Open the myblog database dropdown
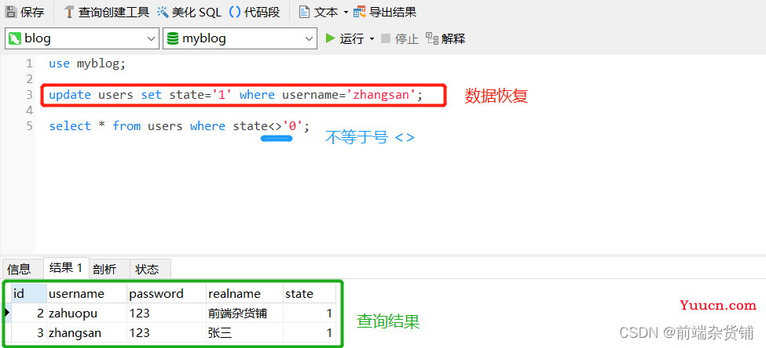The width and height of the screenshot is (766, 348). tap(240, 38)
